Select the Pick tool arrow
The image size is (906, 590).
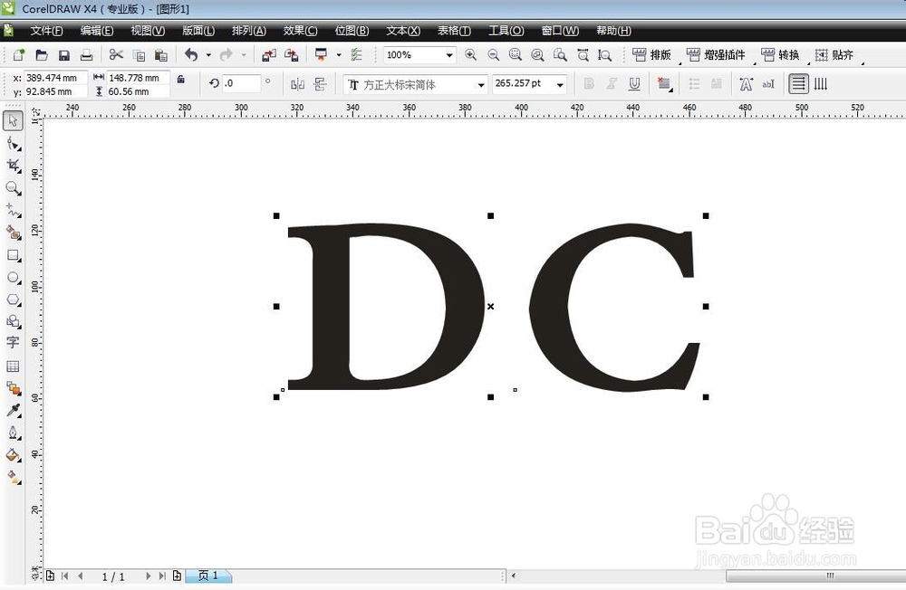(x=14, y=120)
